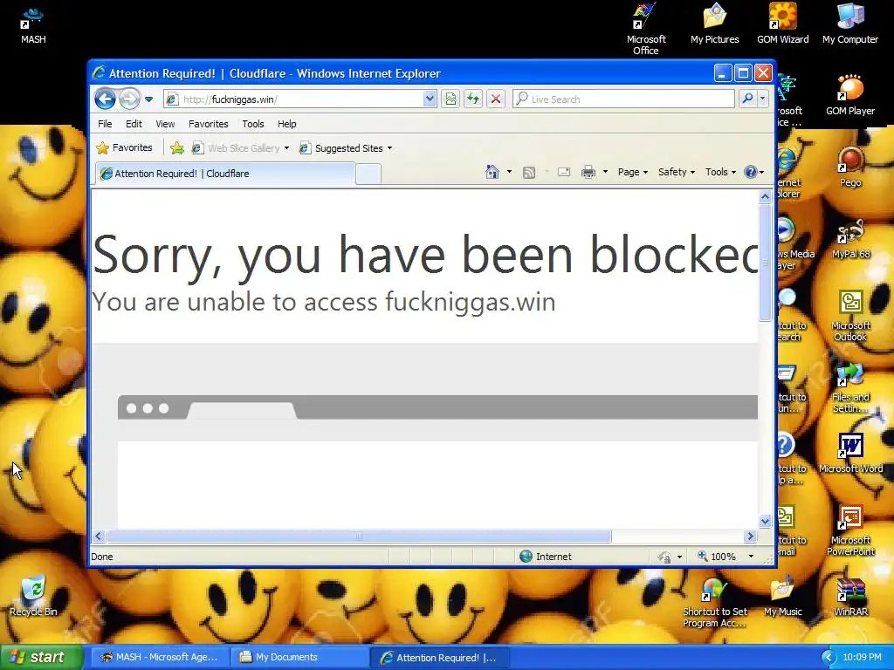Open the File menu
Image resolution: width=894 pixels, height=670 pixels.
105,124
